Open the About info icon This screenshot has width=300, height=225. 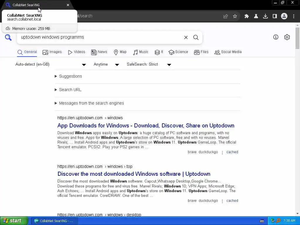[276, 37]
